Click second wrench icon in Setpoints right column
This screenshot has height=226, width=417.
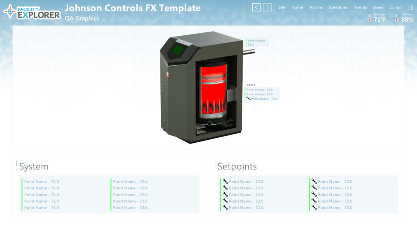314,188
